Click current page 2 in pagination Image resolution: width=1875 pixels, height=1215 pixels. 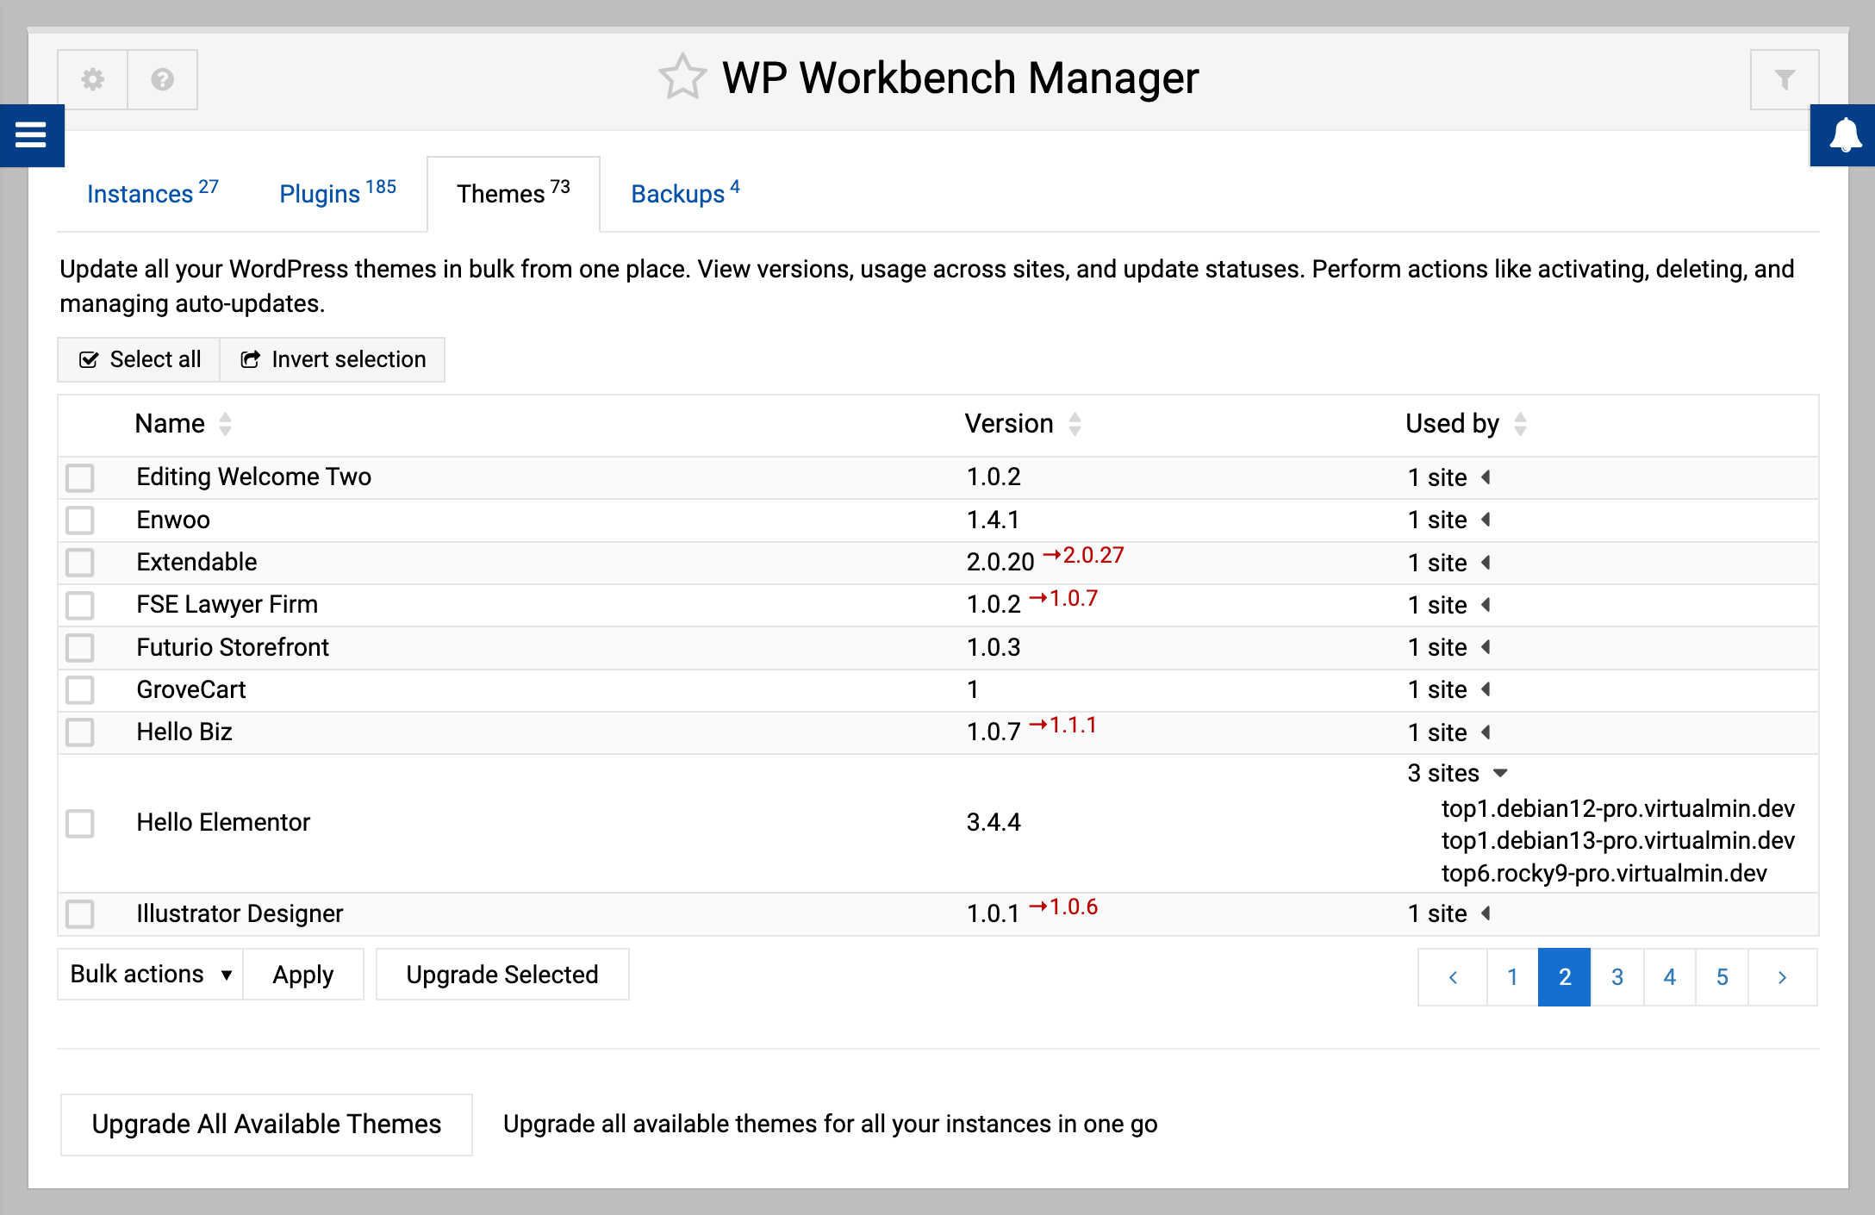pos(1565,977)
